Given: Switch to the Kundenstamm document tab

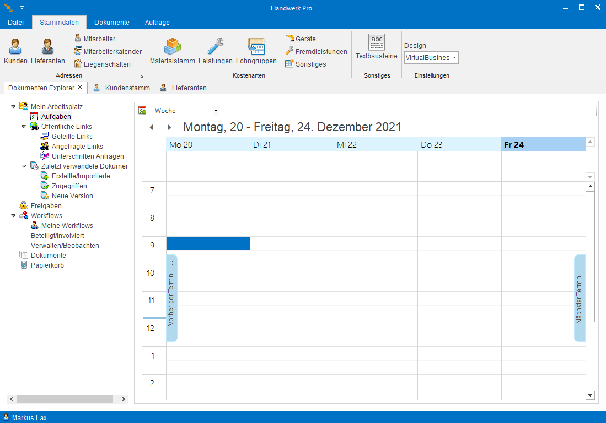Looking at the screenshot, I should pos(122,88).
